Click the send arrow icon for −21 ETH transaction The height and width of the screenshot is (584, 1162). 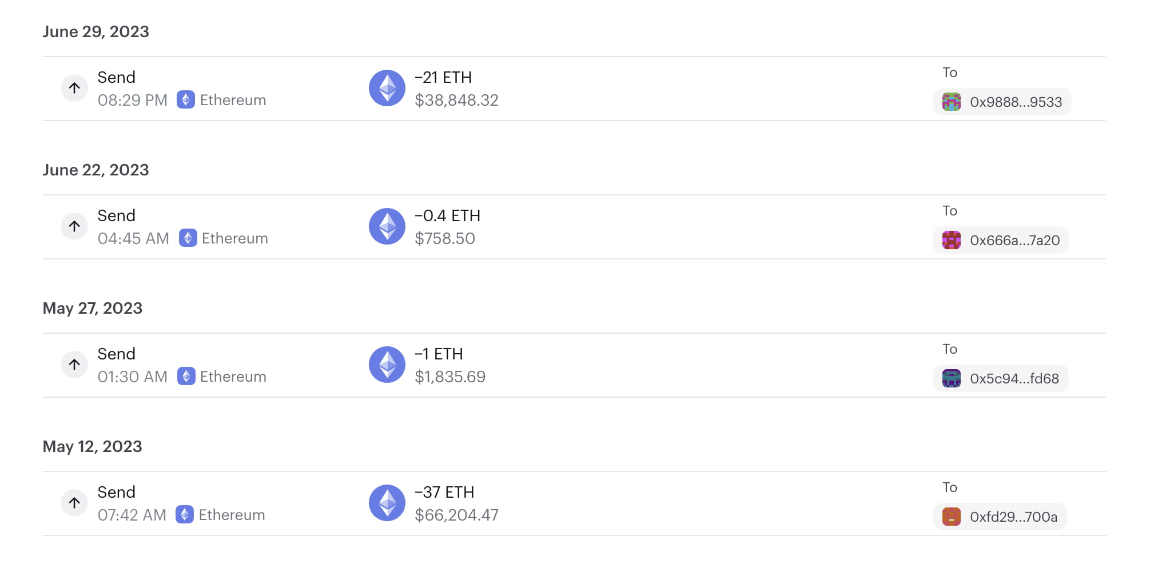74,88
